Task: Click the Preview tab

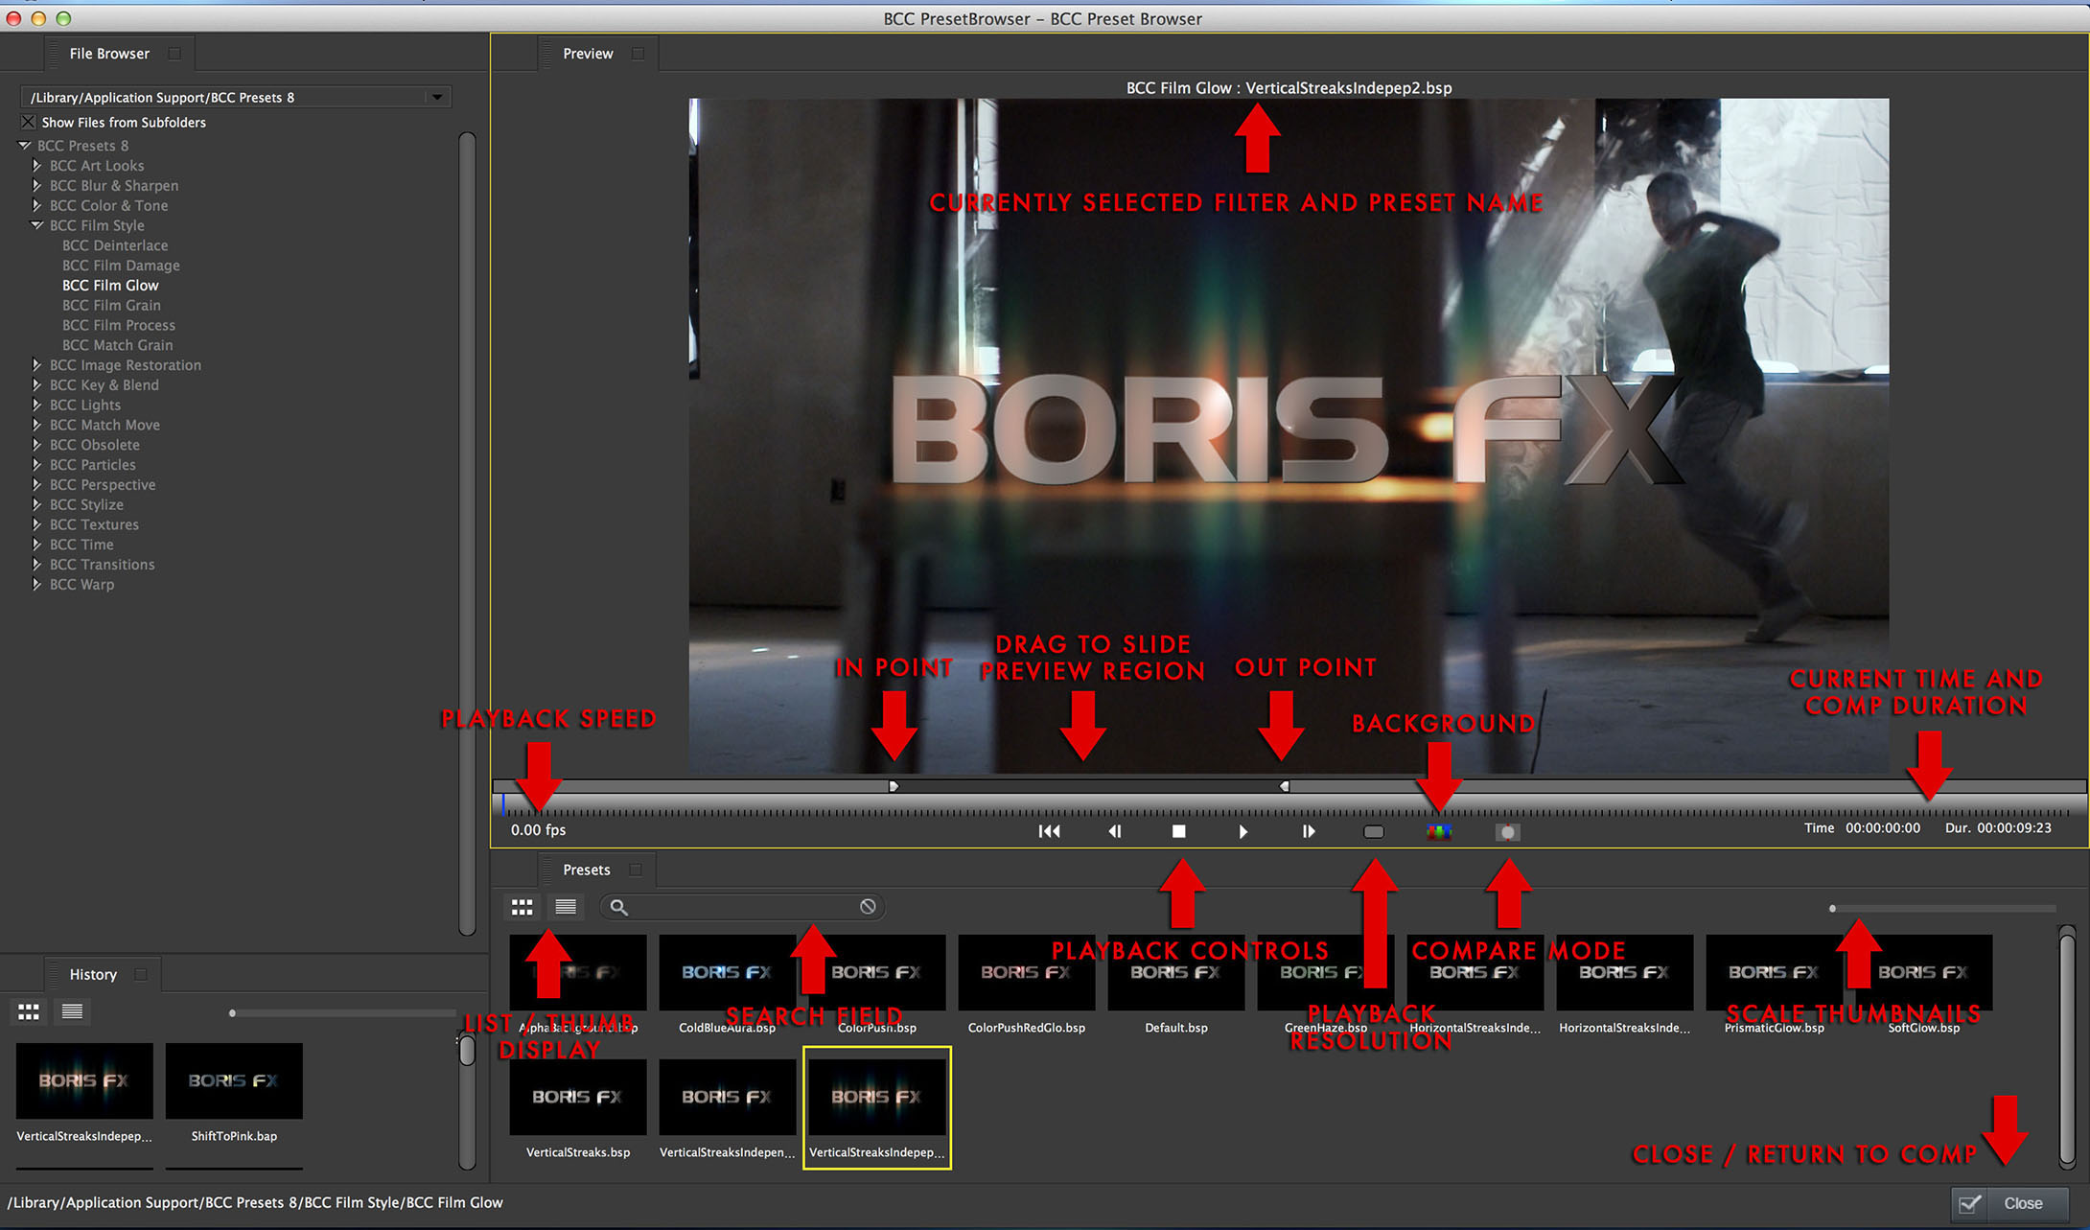Action: (586, 55)
